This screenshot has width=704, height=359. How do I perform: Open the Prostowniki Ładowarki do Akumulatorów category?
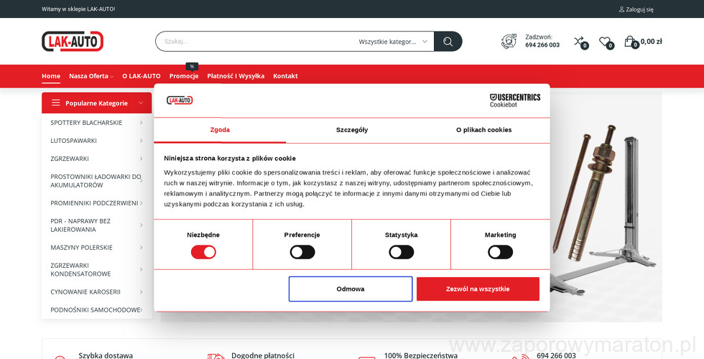tap(96, 181)
